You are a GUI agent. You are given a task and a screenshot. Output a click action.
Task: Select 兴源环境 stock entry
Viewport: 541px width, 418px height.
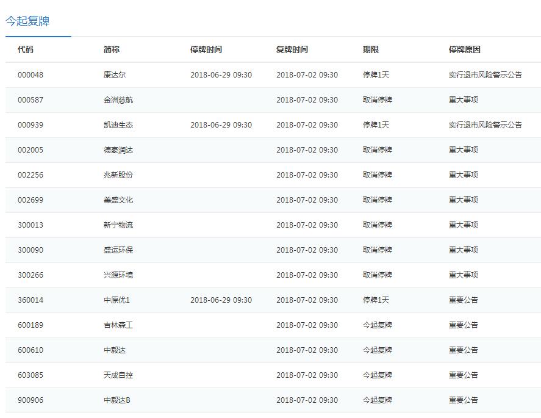click(118, 275)
